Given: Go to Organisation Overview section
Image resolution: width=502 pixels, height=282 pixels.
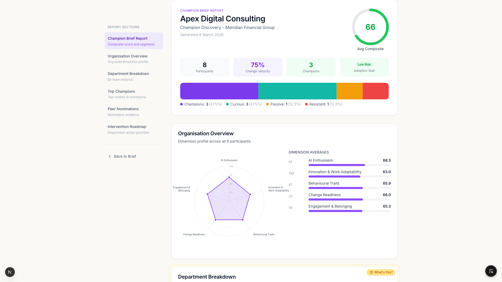Looking at the screenshot, I should click(134, 58).
